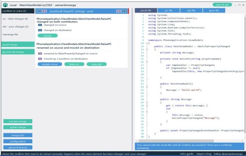Collapse the RaisePC method at line 16
The width and height of the screenshot is (246, 156).
pos(147,62)
